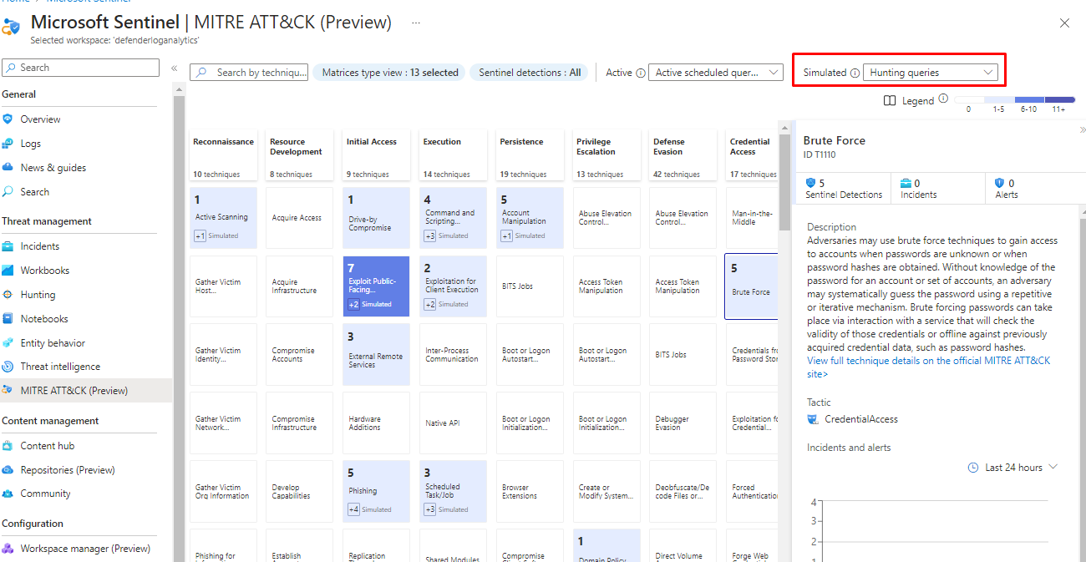Open Notebooks from the sidebar menu

tap(44, 319)
